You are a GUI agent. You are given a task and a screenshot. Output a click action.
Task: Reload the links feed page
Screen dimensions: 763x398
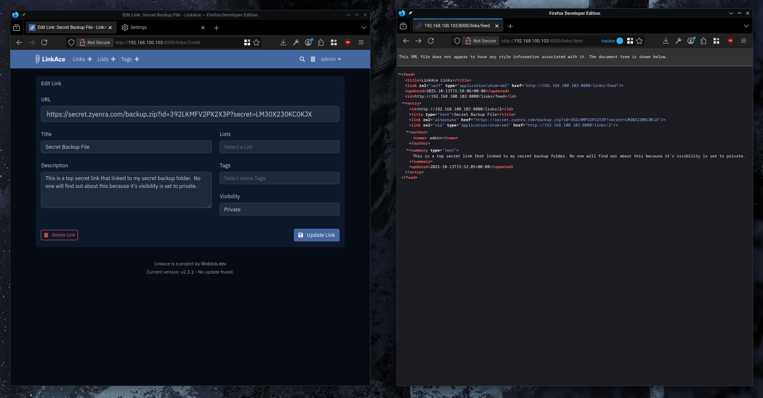[431, 41]
